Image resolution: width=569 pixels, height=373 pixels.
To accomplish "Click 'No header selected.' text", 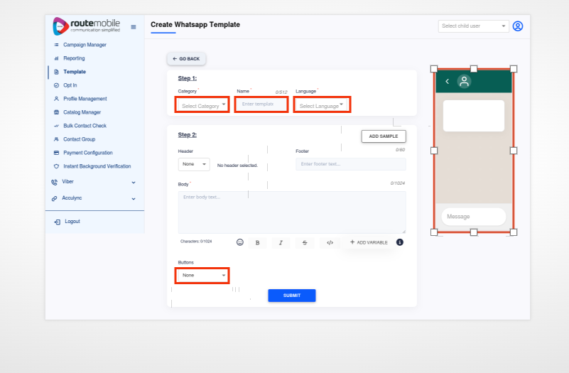I will [x=238, y=166].
